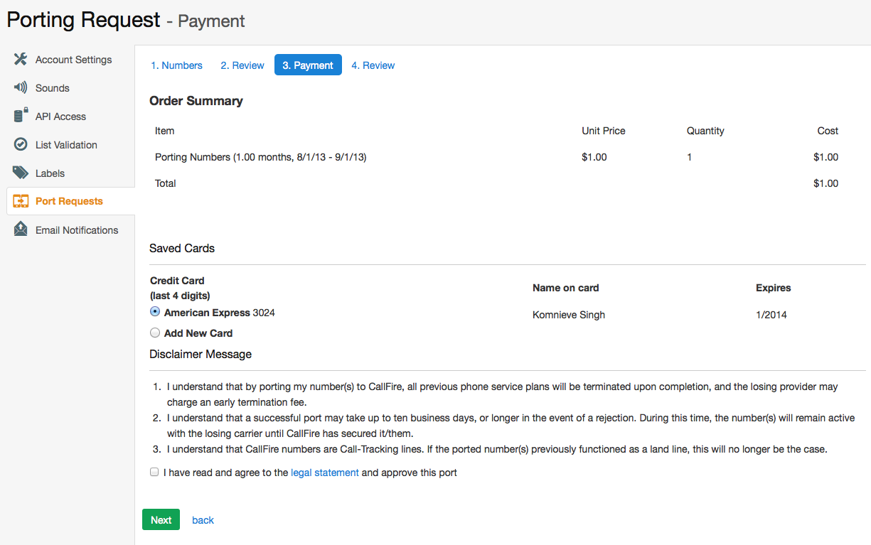Open the 2. Review step tab
The image size is (871, 545).
pos(242,65)
